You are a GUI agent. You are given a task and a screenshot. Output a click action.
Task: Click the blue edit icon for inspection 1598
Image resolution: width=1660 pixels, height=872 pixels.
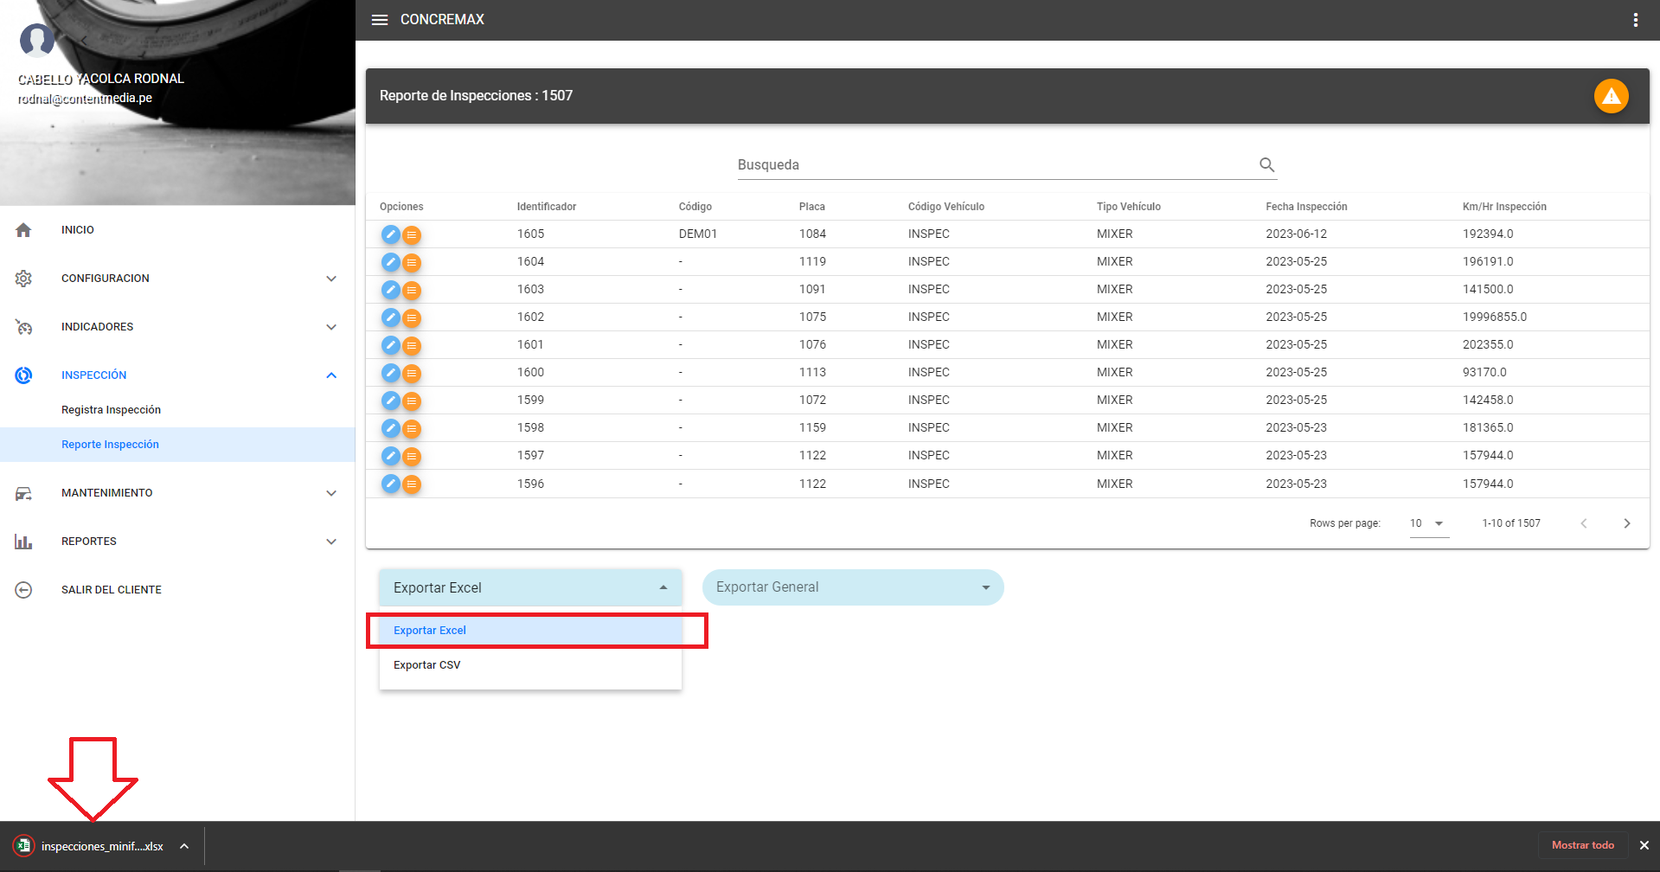pyautogui.click(x=391, y=428)
